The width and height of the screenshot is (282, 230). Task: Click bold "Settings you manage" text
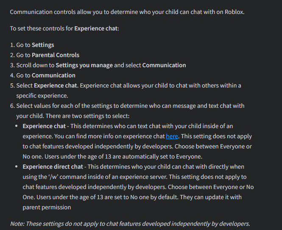tap(84, 65)
